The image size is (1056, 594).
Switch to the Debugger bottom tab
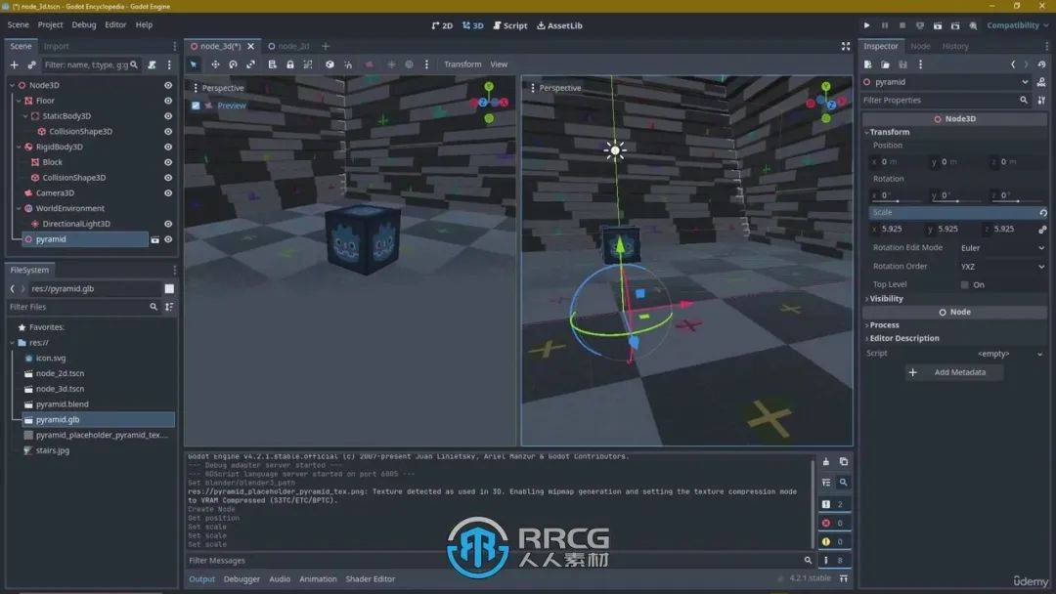click(242, 579)
